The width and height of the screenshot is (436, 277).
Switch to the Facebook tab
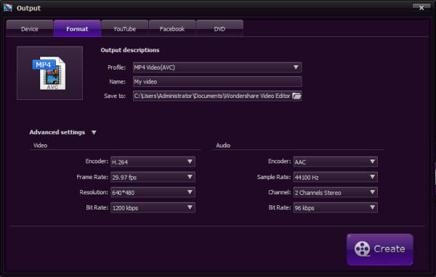(172, 28)
